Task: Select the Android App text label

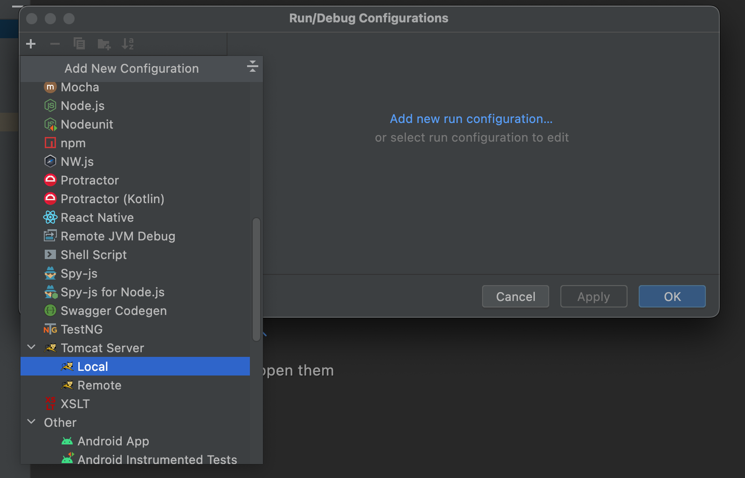Action: [113, 441]
